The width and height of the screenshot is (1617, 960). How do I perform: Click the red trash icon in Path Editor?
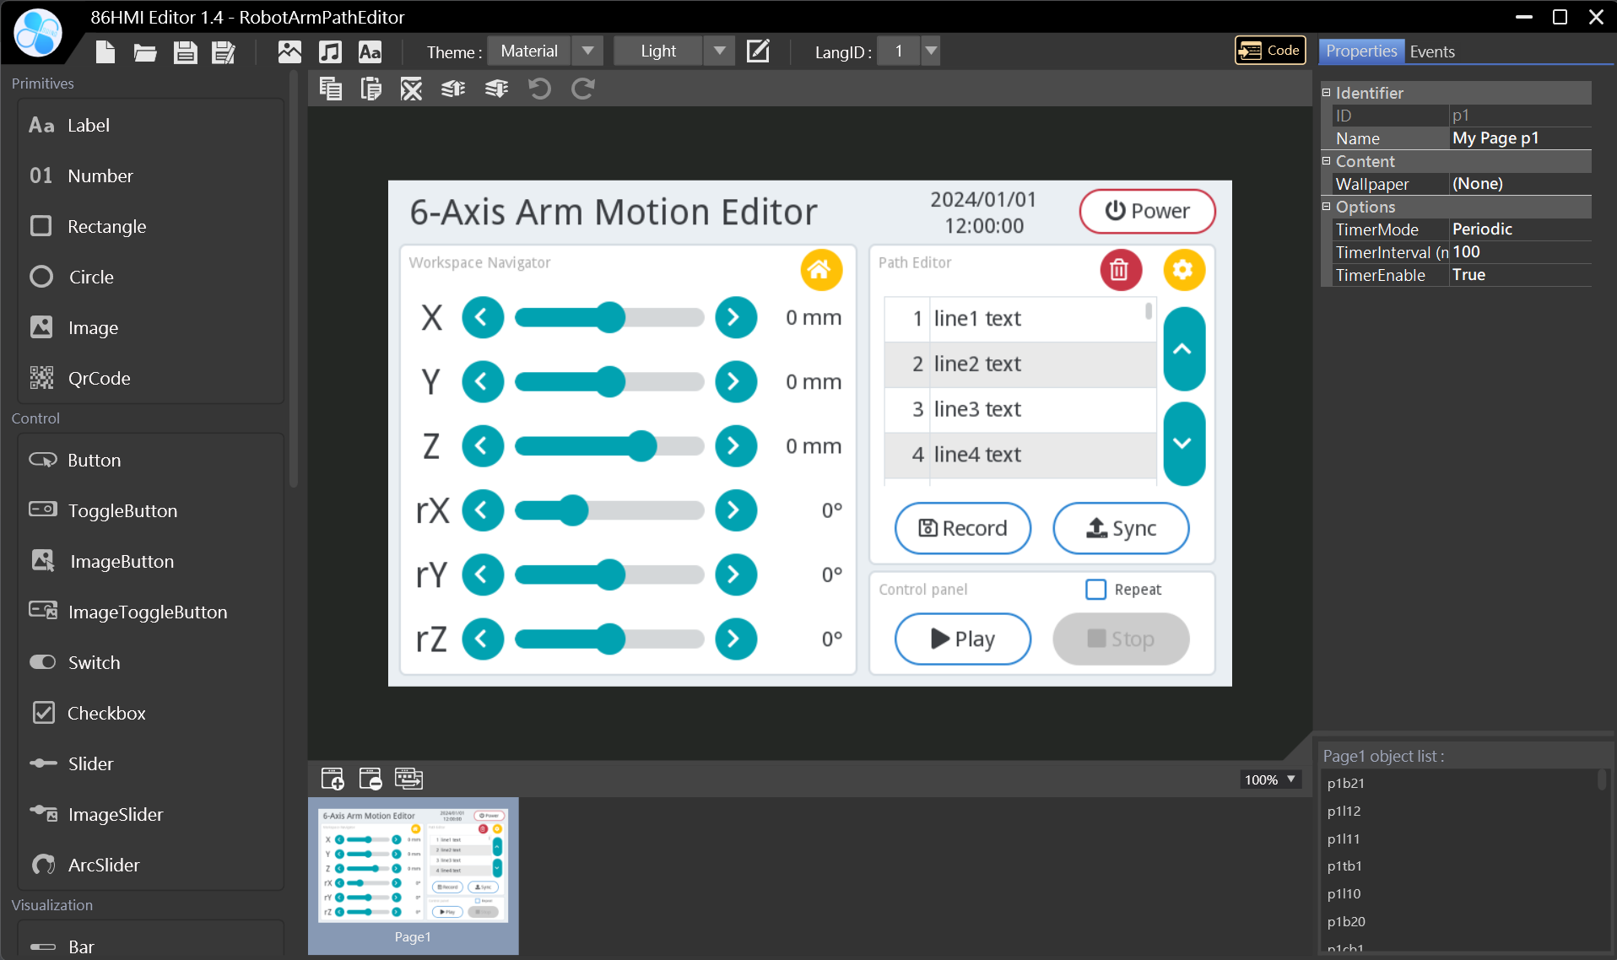[x=1120, y=270]
